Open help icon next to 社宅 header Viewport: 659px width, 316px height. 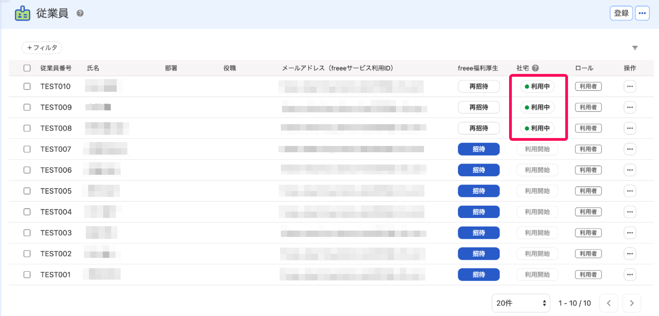coord(536,68)
